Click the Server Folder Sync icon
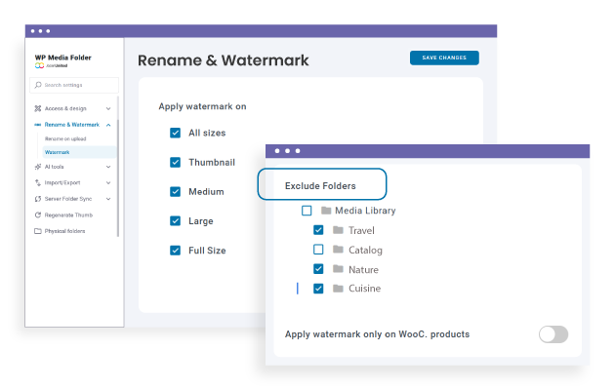The height and width of the screenshot is (390, 615). pyautogui.click(x=38, y=199)
